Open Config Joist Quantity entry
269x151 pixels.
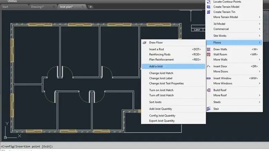173,116
